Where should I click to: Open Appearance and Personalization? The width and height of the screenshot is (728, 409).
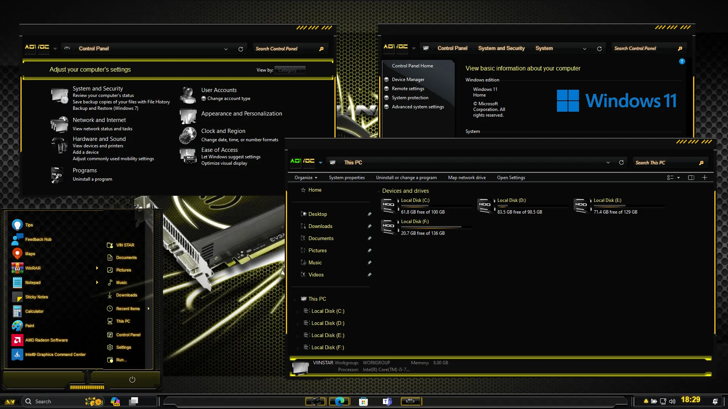(x=242, y=113)
